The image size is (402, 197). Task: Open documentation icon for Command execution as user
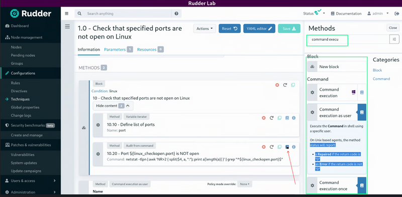pos(362,112)
